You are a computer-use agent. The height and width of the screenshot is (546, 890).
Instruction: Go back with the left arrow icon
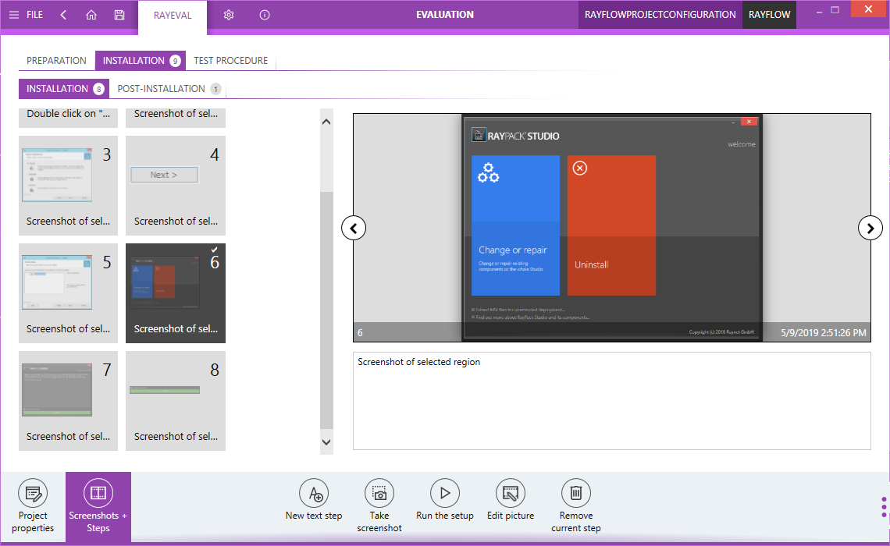point(63,15)
